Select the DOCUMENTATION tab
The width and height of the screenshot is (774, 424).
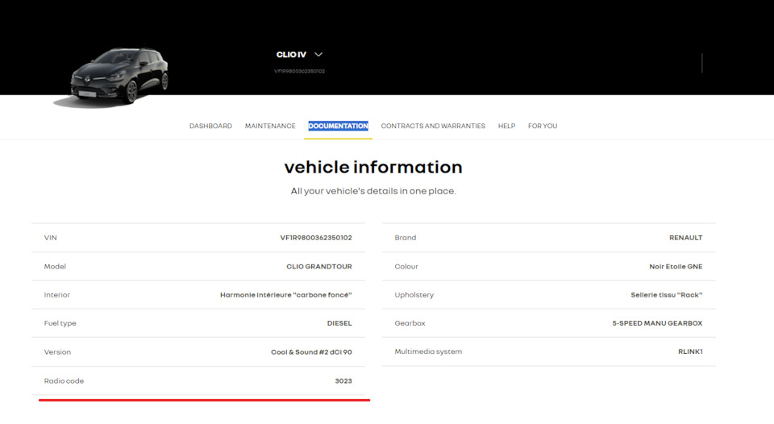pos(338,126)
